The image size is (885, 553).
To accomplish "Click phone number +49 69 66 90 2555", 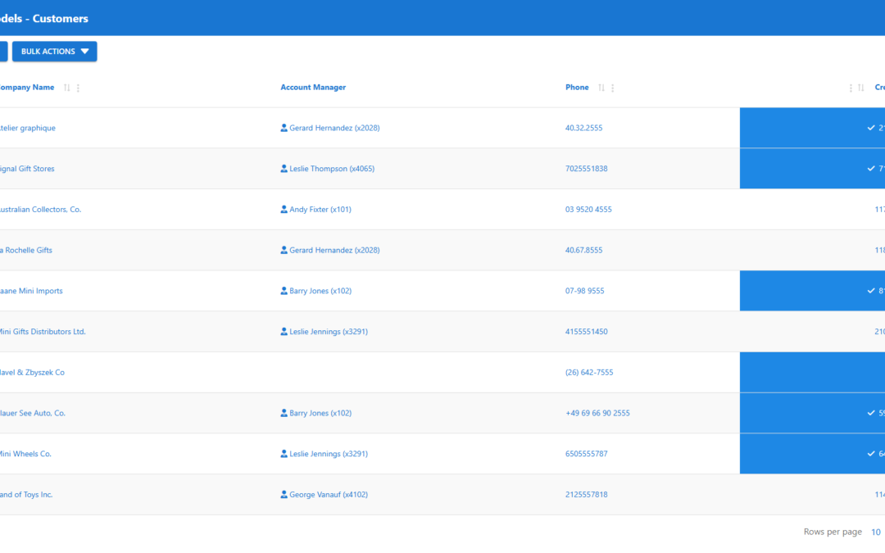I will click(597, 413).
